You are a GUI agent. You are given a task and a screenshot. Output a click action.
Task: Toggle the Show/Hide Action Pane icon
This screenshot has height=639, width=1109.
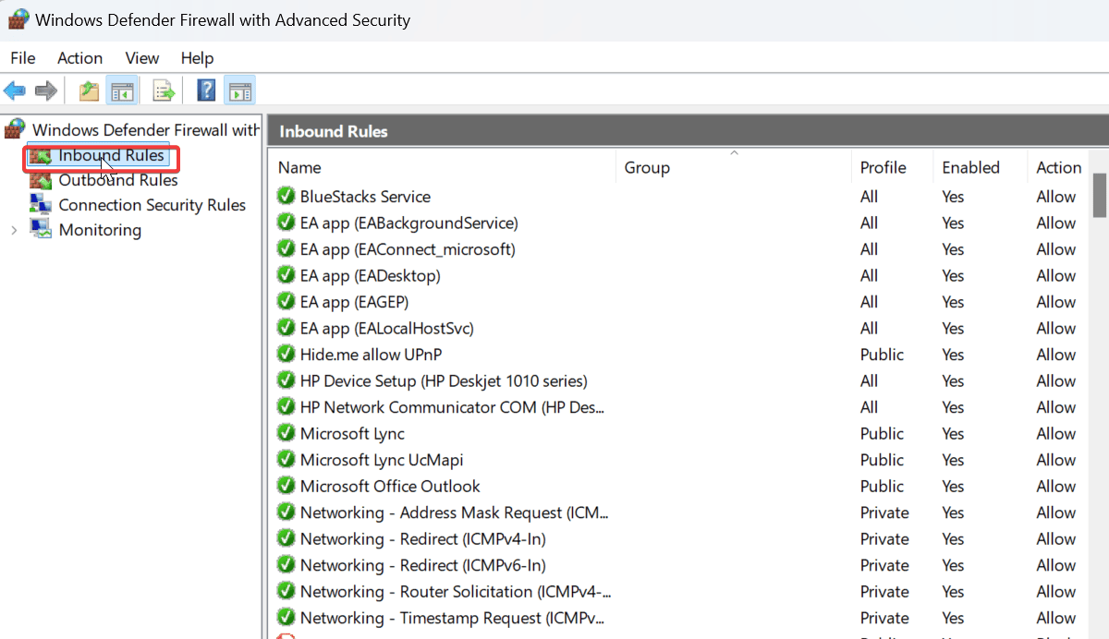240,90
